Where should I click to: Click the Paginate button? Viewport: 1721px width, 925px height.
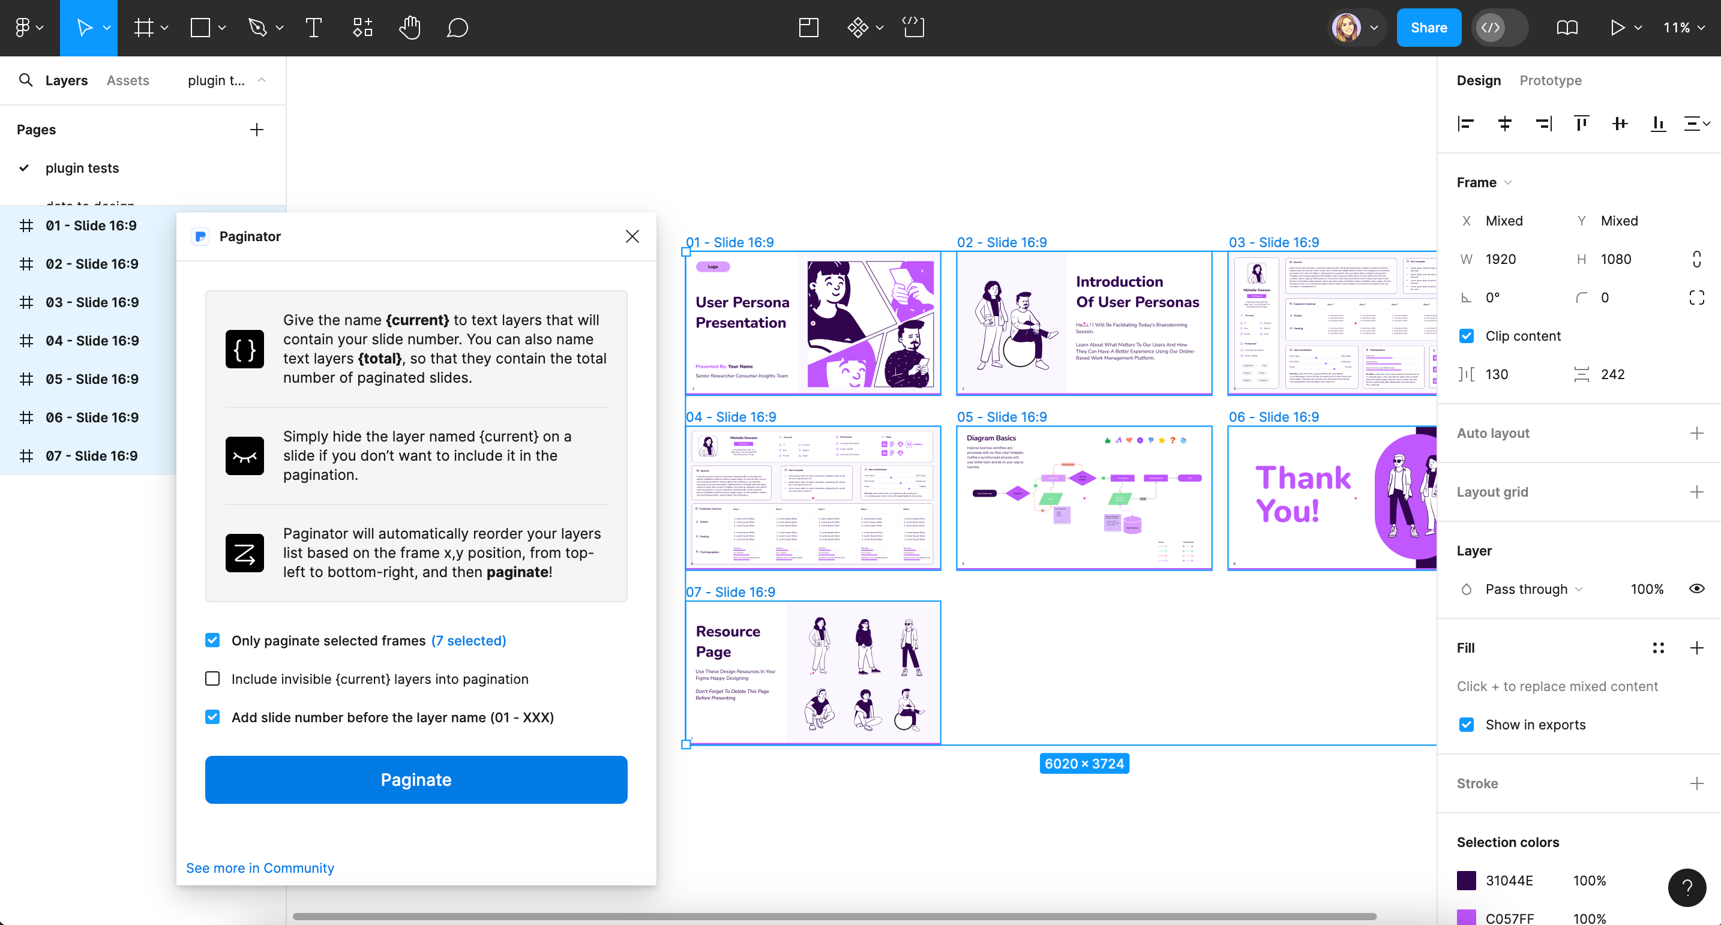[416, 779]
